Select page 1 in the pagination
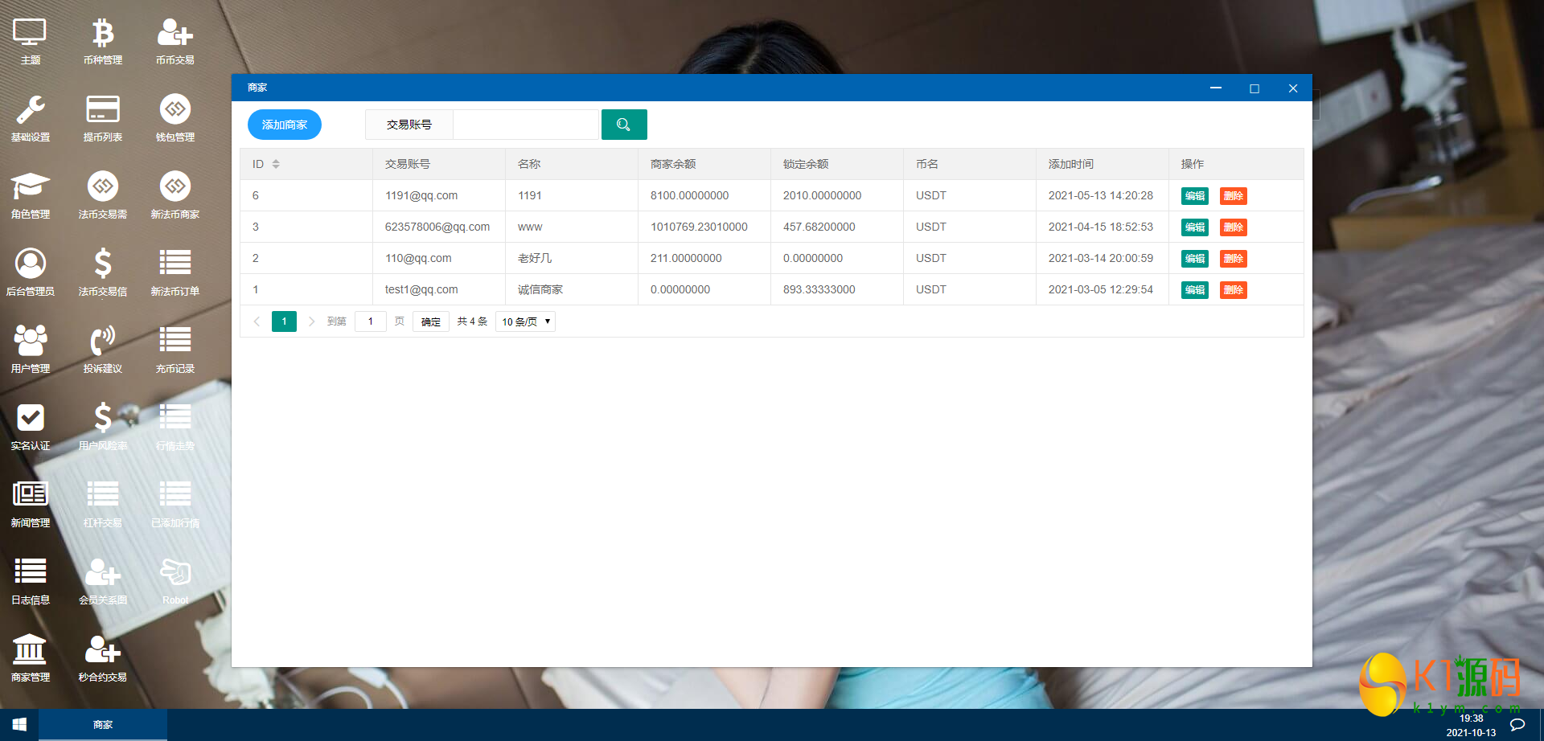 click(284, 321)
